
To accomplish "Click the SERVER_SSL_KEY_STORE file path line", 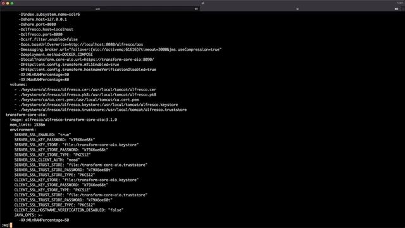I will click(x=77, y=145).
